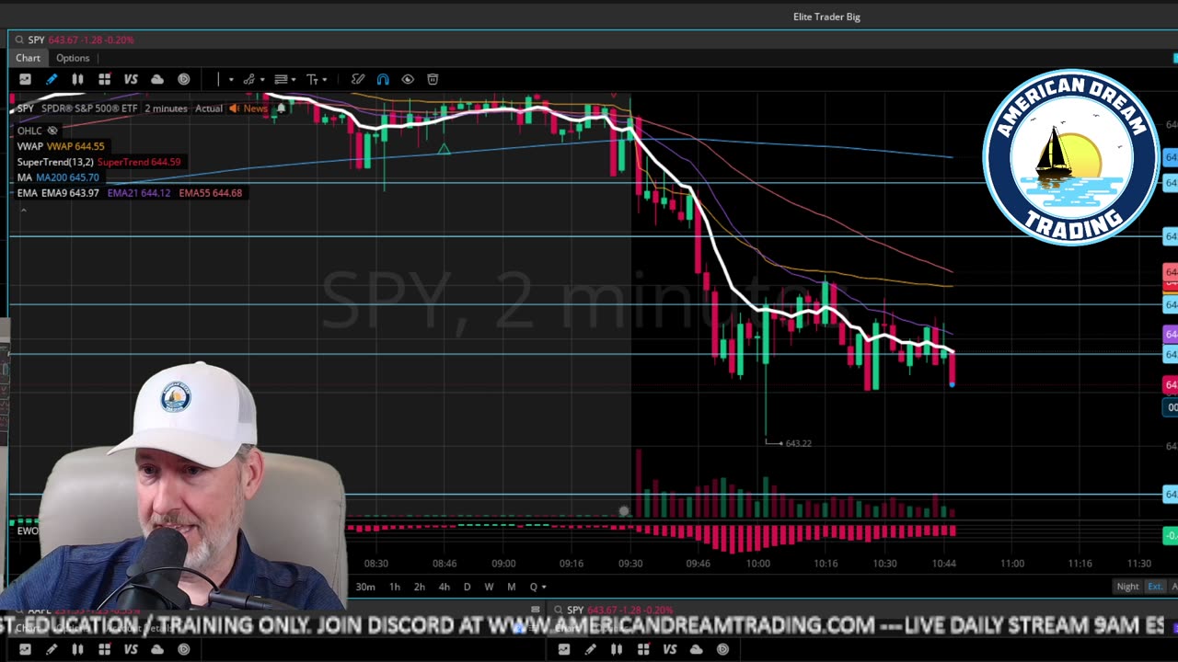Select pencil tool in lower SPY panel toolbar
1178x662 pixels.
tap(591, 649)
